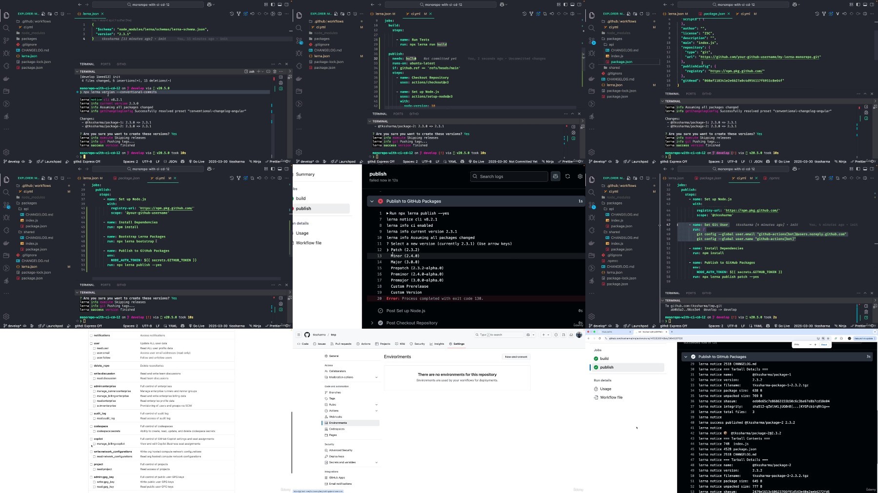The image size is (878, 493).
Task: Collapse folders icon in lerna.json window explorer
Action: (x=62, y=14)
